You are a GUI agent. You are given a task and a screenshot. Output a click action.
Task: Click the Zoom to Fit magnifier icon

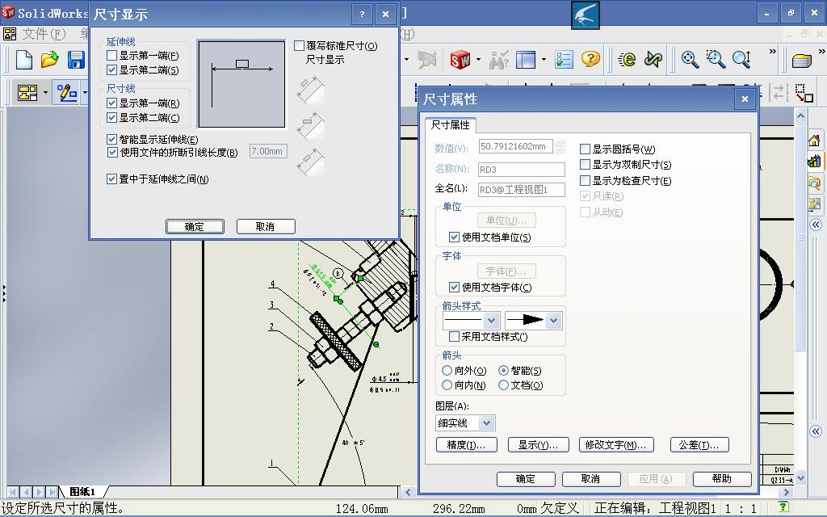click(690, 59)
